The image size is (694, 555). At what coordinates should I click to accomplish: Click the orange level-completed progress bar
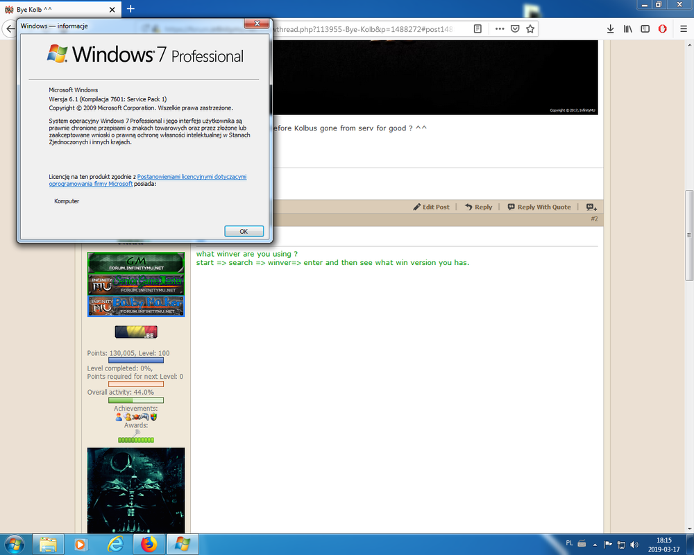pos(136,384)
